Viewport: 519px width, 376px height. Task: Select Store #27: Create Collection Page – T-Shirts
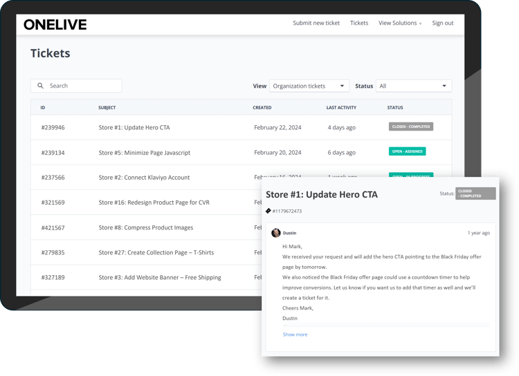pos(156,252)
